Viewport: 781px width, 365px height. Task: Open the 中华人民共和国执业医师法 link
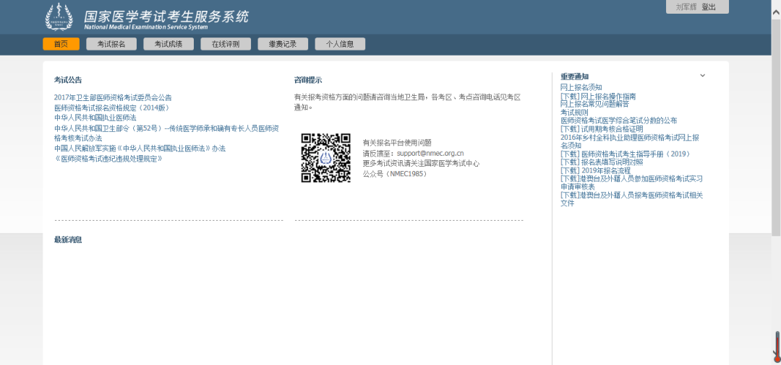(95, 118)
